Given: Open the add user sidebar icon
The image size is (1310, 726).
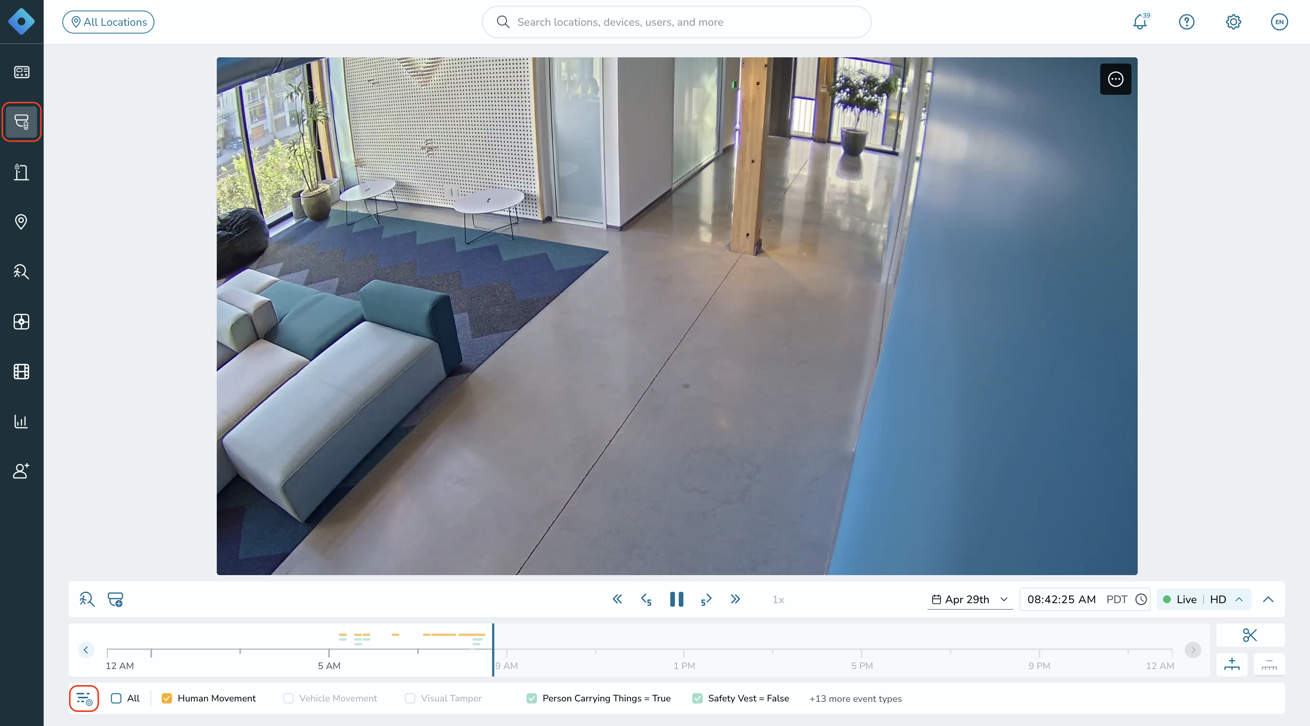Looking at the screenshot, I should pyautogui.click(x=21, y=471).
